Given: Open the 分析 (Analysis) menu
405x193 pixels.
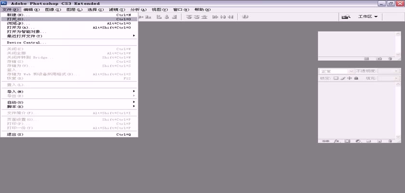Looking at the screenshot, I should click(138, 10).
